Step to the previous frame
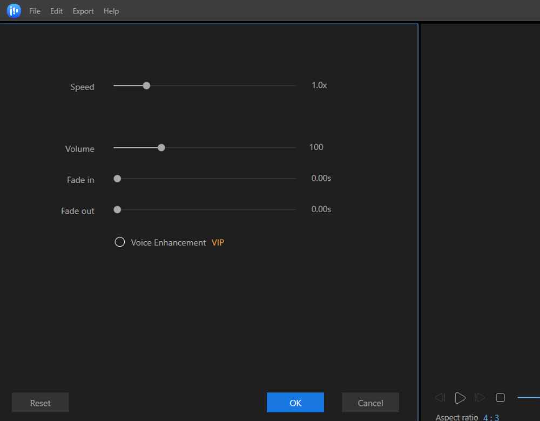The image size is (540, 421). pos(440,398)
